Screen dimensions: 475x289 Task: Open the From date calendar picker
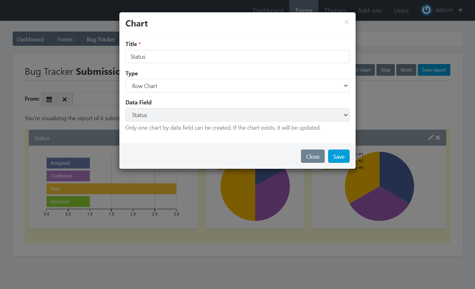click(49, 99)
